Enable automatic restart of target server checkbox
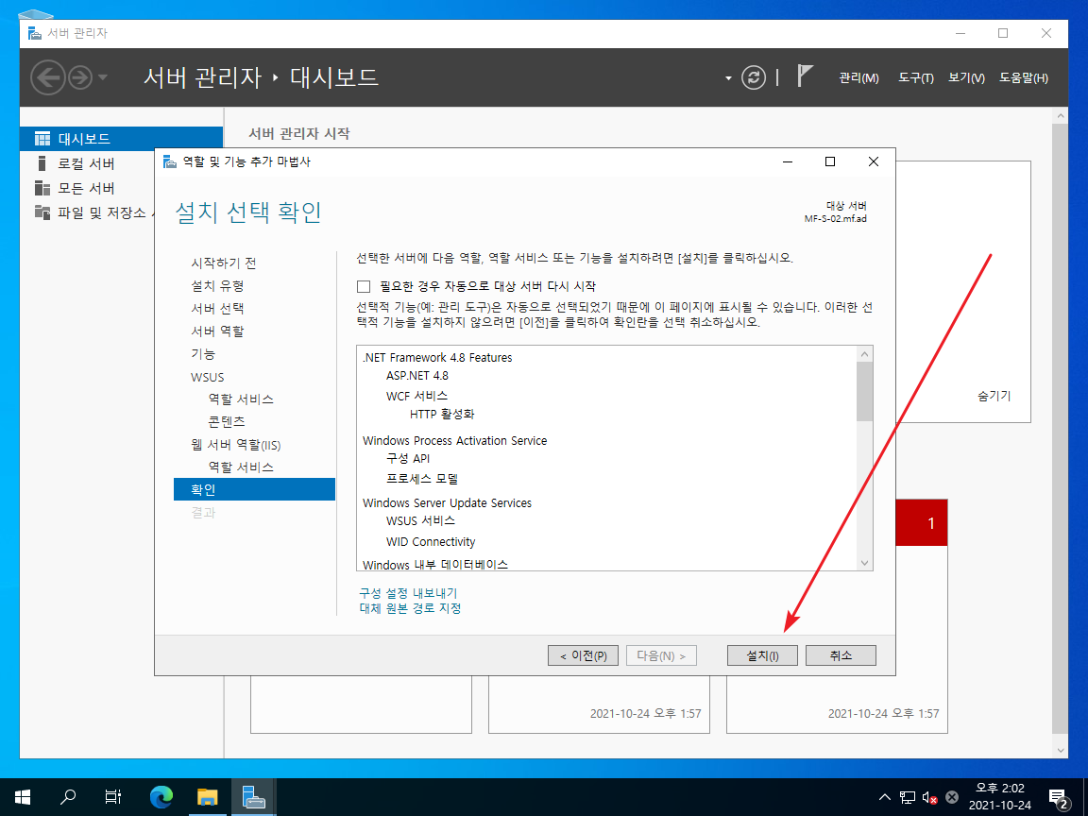Image resolution: width=1088 pixels, height=816 pixels. click(364, 286)
